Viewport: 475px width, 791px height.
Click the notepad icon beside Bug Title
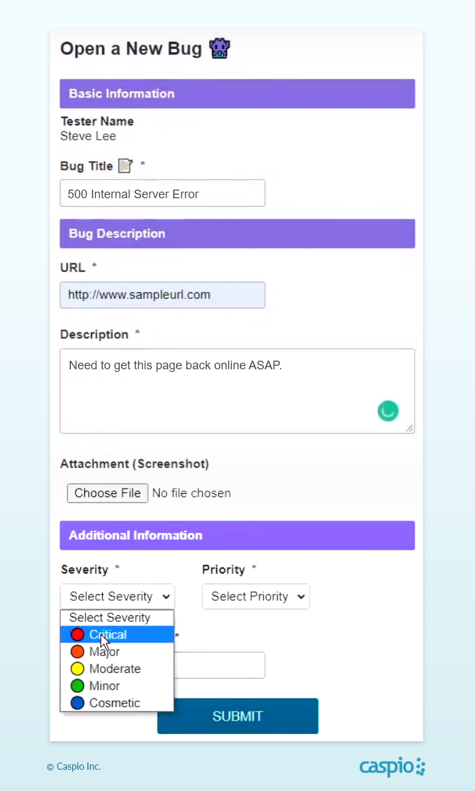pyautogui.click(x=125, y=166)
